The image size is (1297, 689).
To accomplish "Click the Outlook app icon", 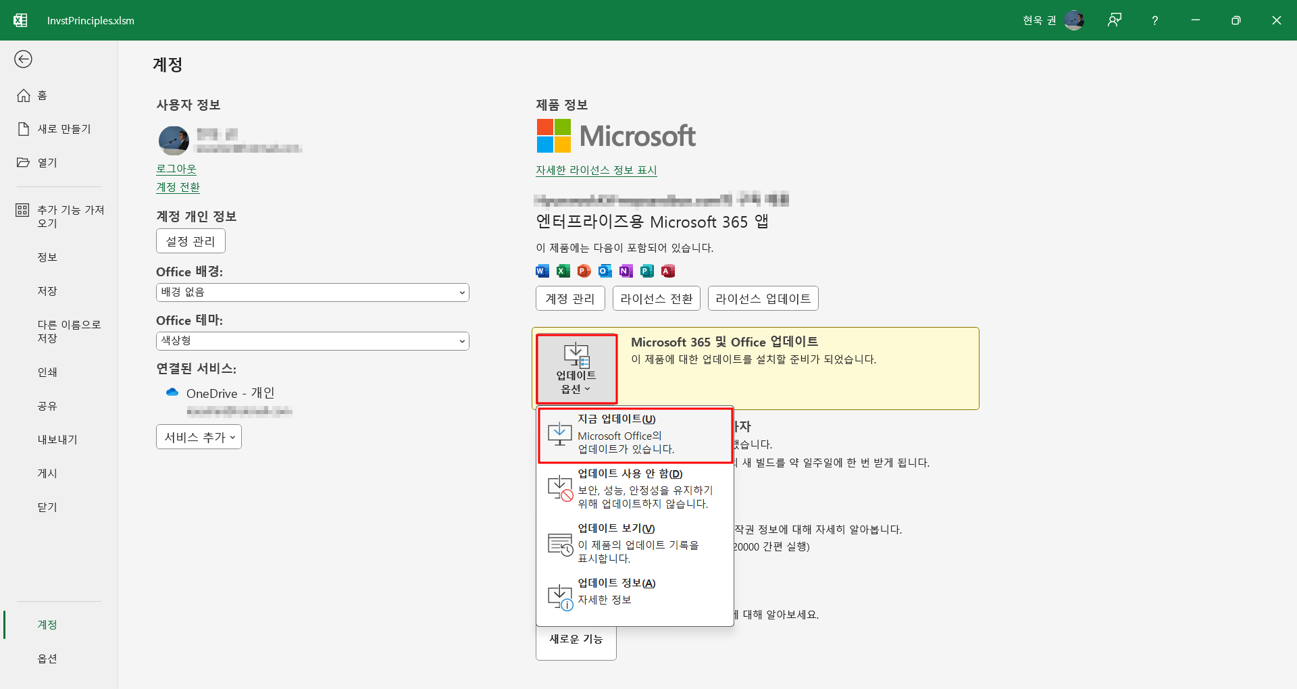I will (x=605, y=271).
